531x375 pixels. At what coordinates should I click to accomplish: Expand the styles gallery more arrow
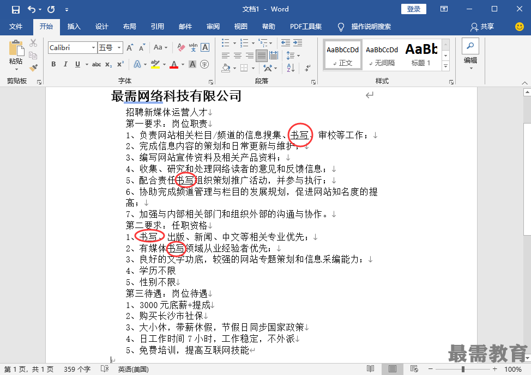tap(445, 66)
